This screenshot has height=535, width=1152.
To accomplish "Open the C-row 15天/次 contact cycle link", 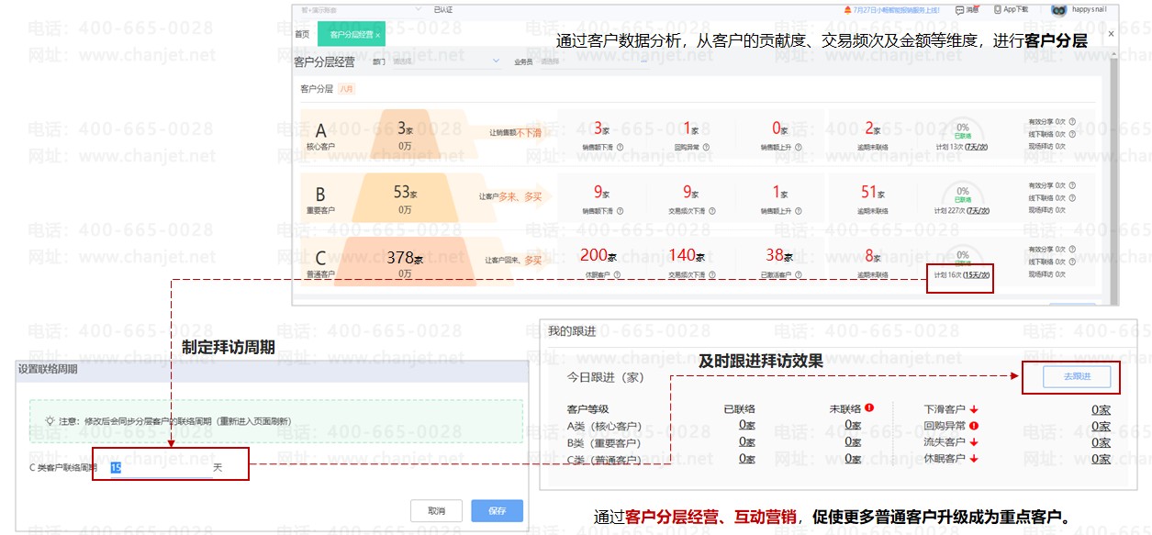I will 976,274.
